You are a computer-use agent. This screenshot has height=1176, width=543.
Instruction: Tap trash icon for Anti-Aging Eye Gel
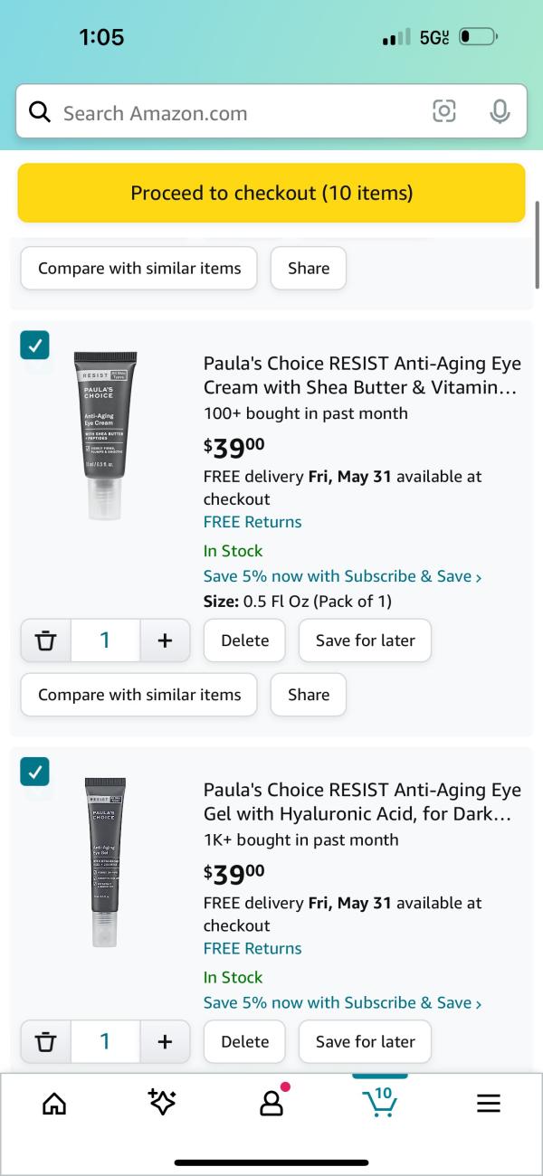coord(43,1041)
